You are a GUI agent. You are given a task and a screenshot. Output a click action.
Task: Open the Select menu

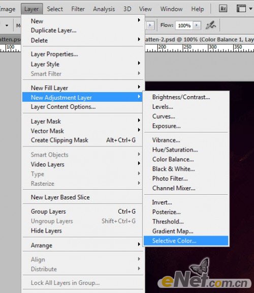pos(55,9)
